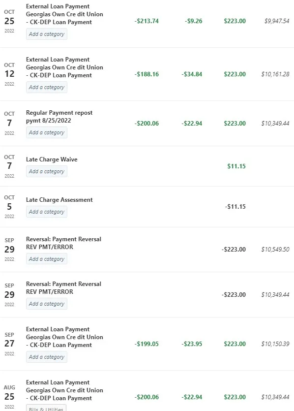Viewport: 294px width, 411px height.
Task: Select the $9,947.54 balance amount
Action: pos(277,21)
